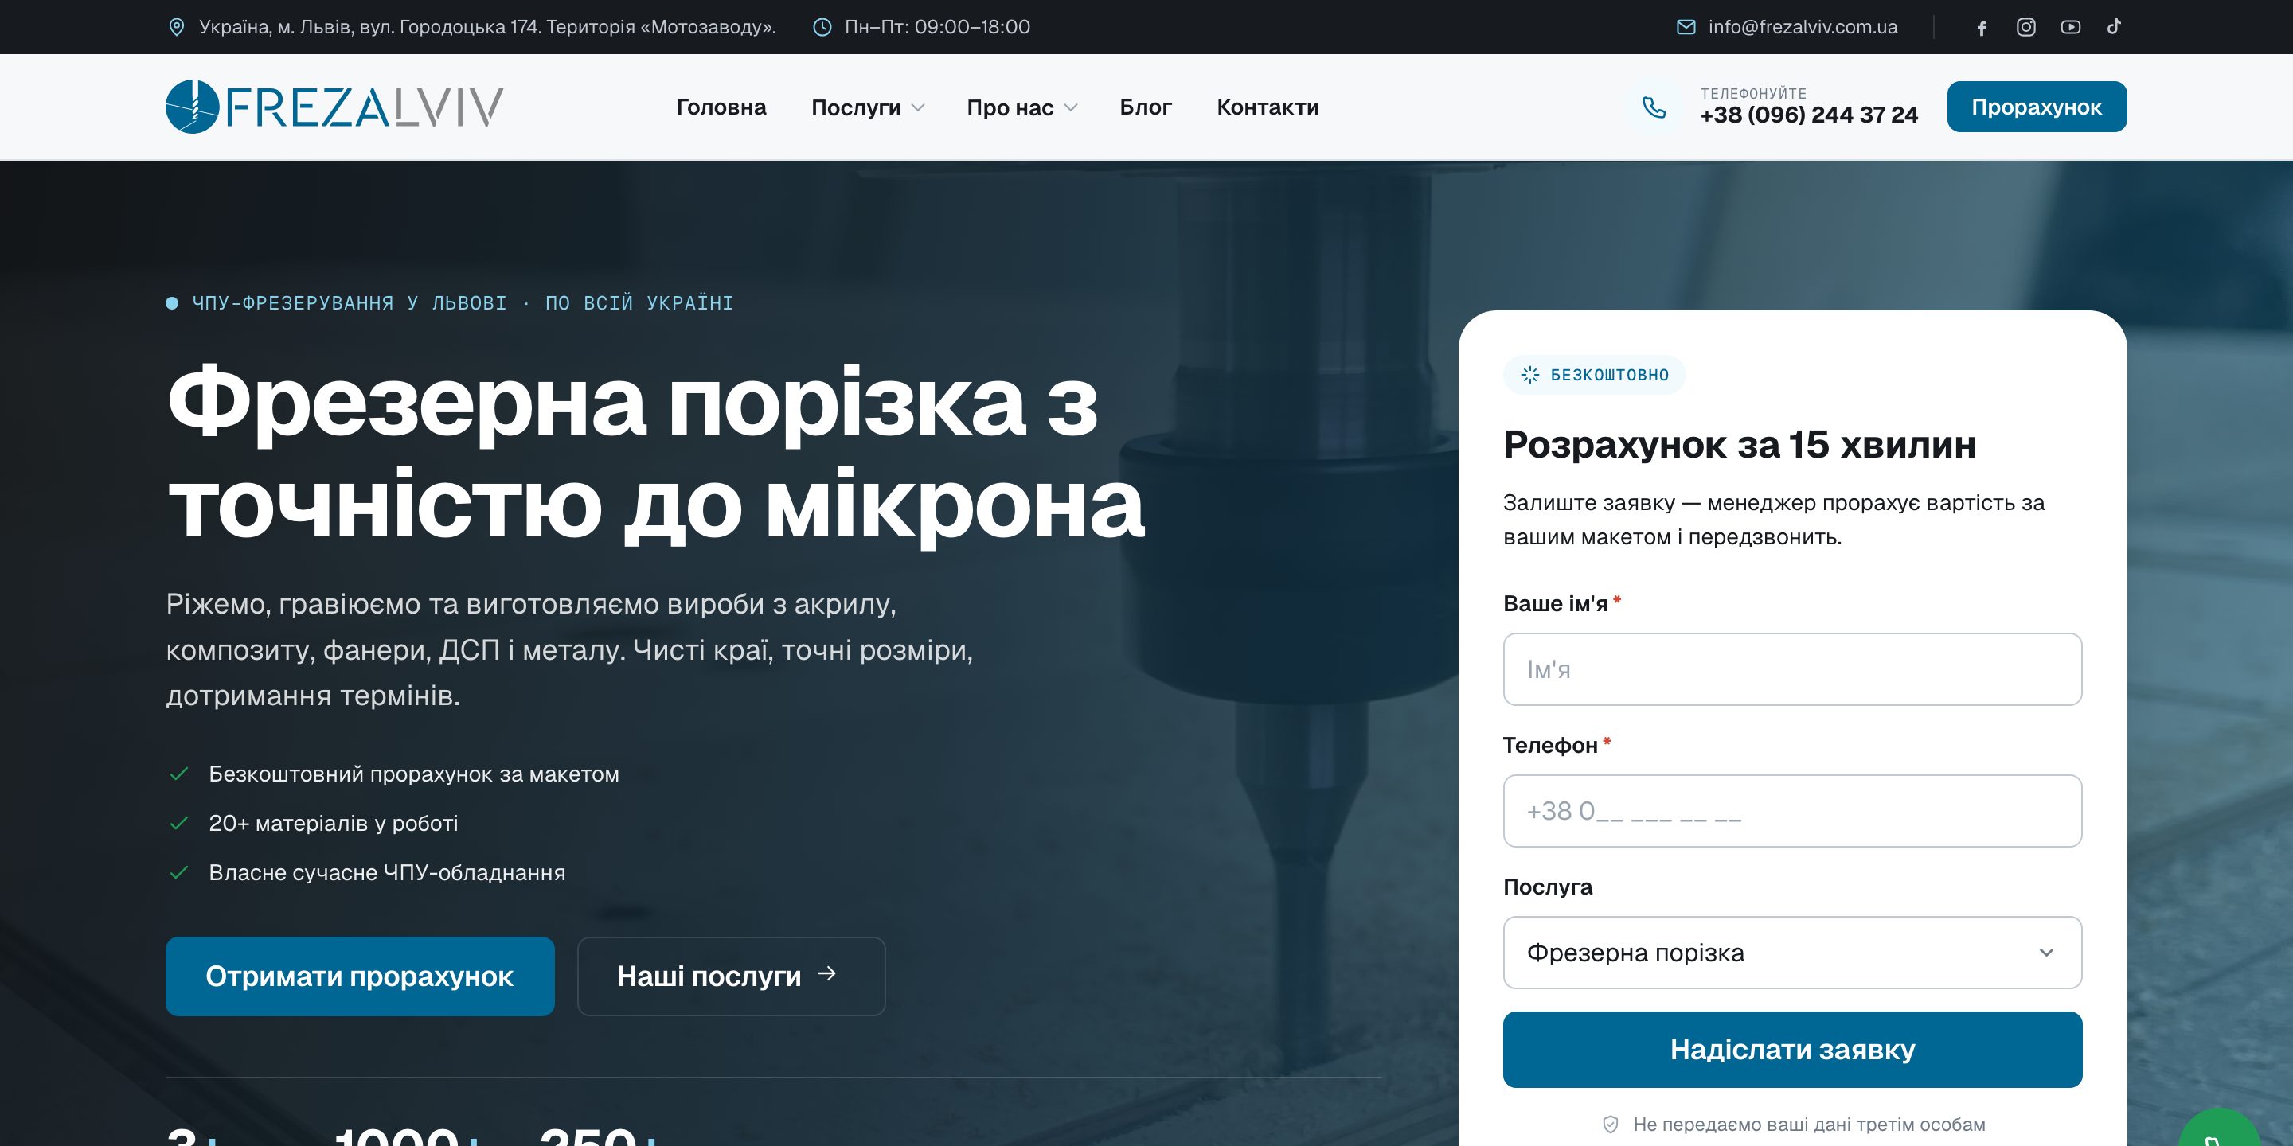
Task: Click arrow icon in Наші послуги button
Action: 827,974
